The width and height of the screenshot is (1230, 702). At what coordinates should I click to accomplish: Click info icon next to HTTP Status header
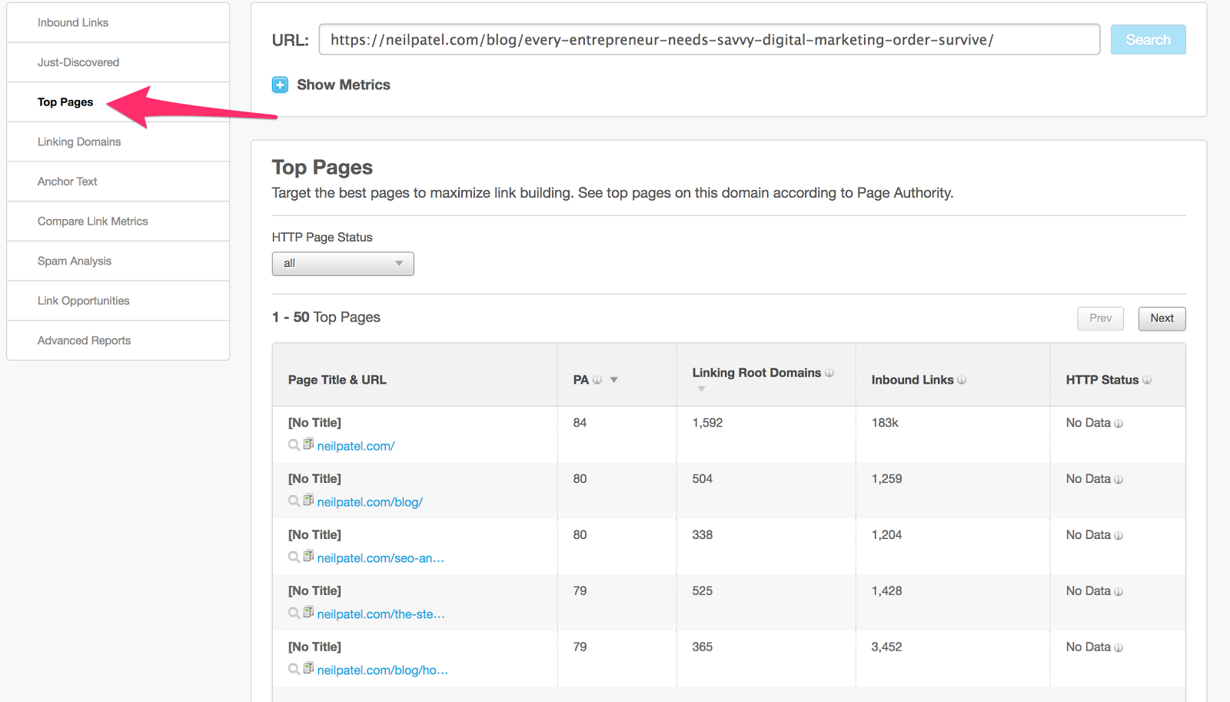tap(1147, 380)
